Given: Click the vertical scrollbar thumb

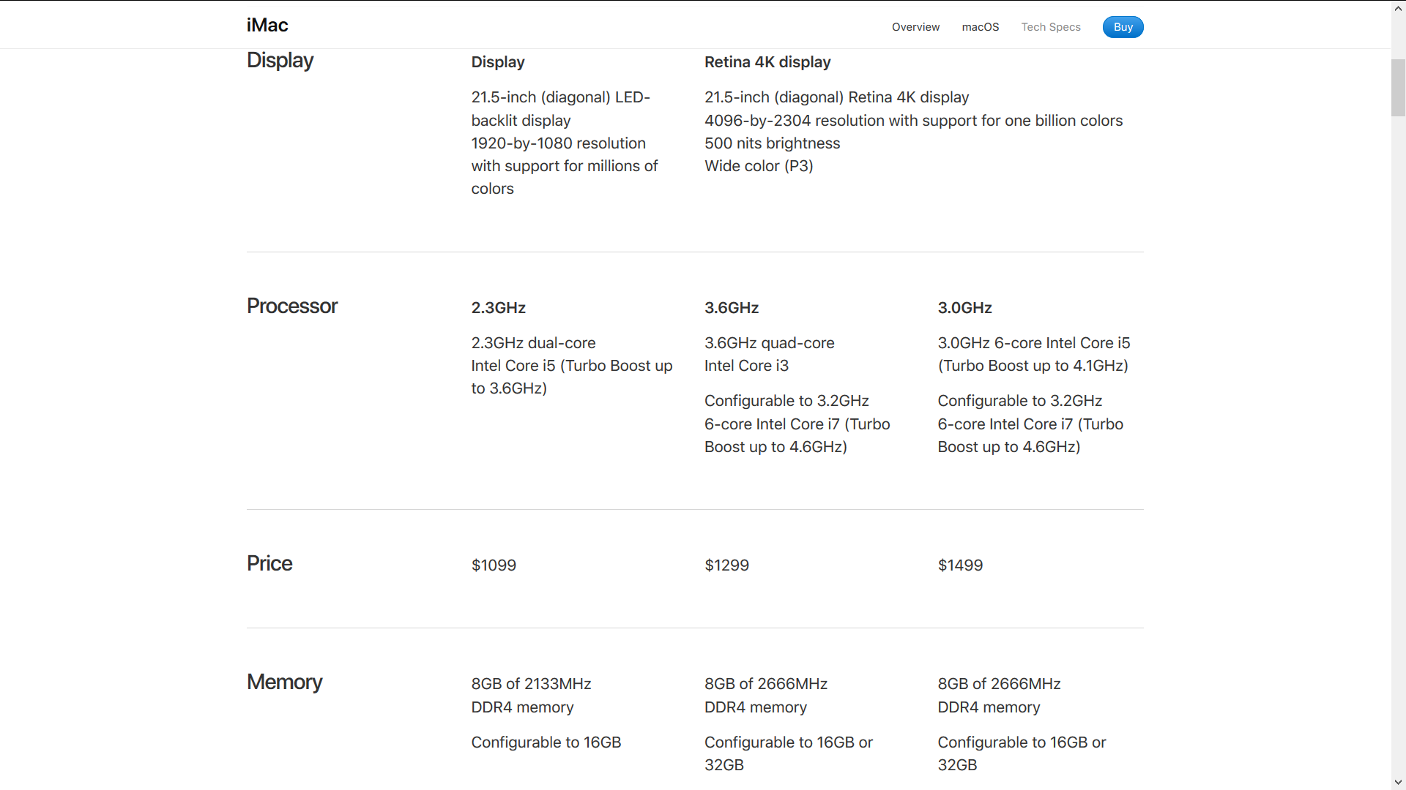Looking at the screenshot, I should pyautogui.click(x=1398, y=88).
